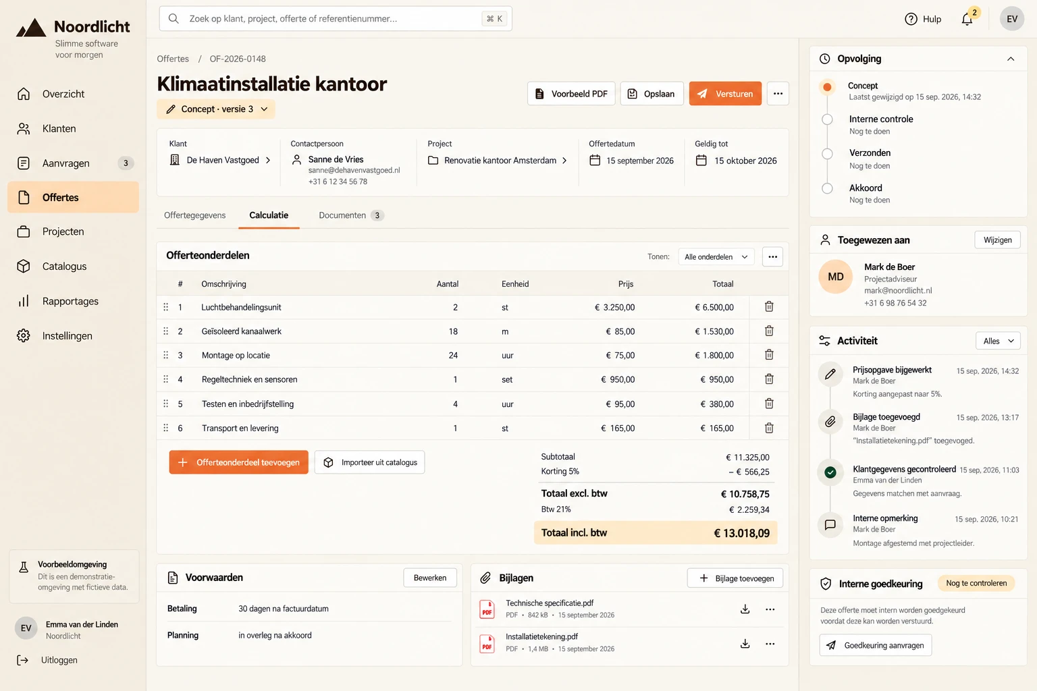Screen dimensions: 1037x691
Task: Delete the Geïsoleerd kanaalwerk row
Action: pyautogui.click(x=769, y=331)
